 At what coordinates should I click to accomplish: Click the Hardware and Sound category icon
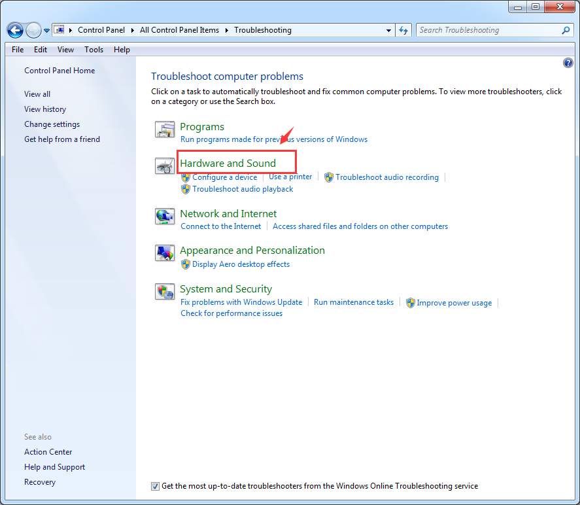coord(165,166)
